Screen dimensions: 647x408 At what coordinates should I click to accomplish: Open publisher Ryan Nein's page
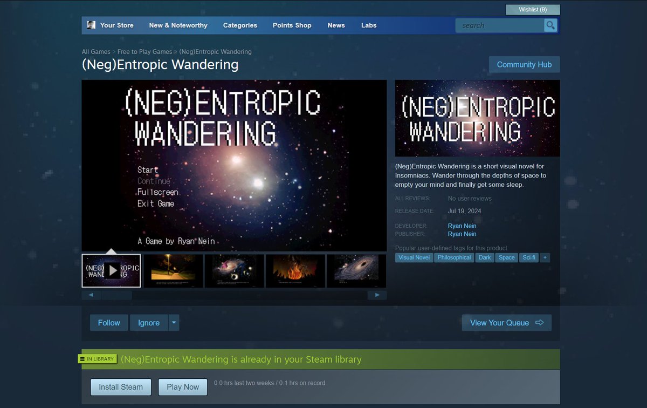[462, 234]
